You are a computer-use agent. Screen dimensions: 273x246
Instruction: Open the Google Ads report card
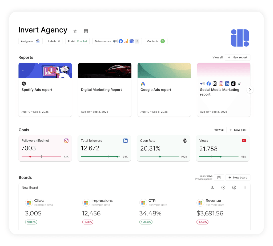coord(164,90)
